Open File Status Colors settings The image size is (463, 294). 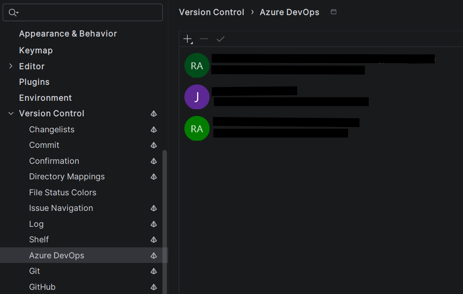coord(63,192)
